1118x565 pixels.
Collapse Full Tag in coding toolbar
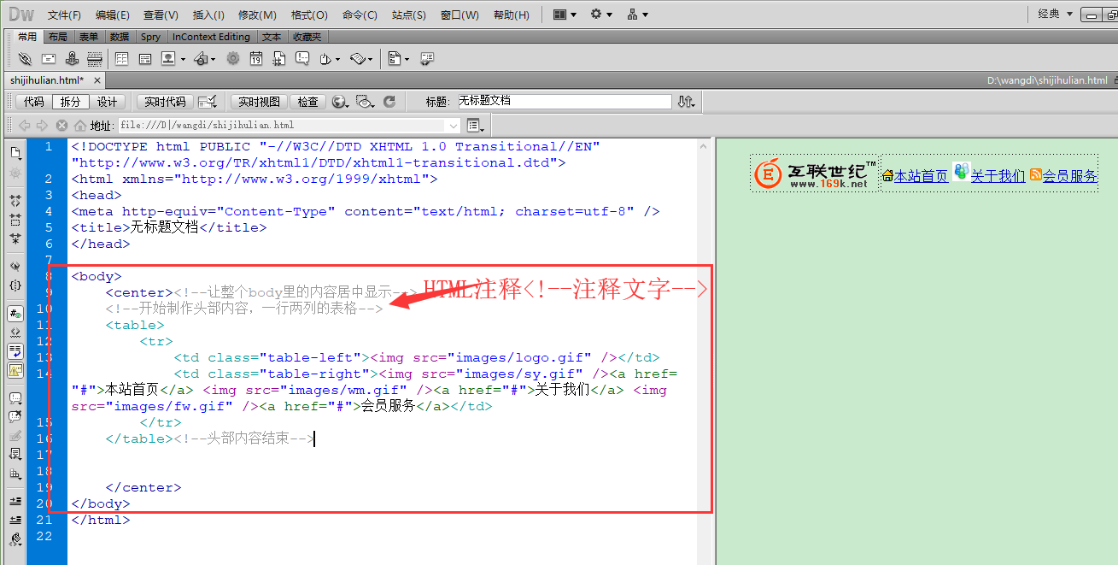(x=15, y=202)
